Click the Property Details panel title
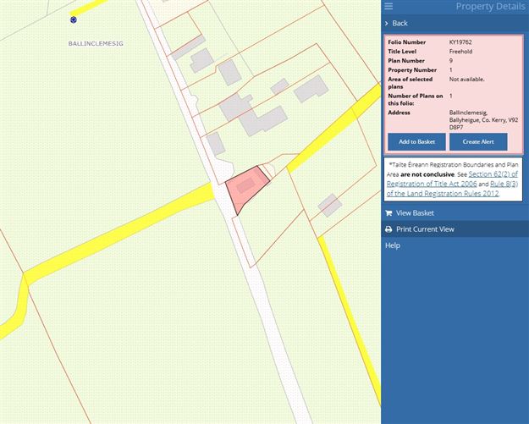 point(491,7)
